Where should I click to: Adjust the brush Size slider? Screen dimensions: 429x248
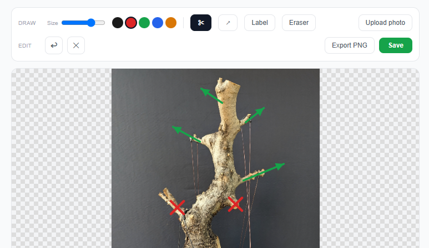(83, 23)
